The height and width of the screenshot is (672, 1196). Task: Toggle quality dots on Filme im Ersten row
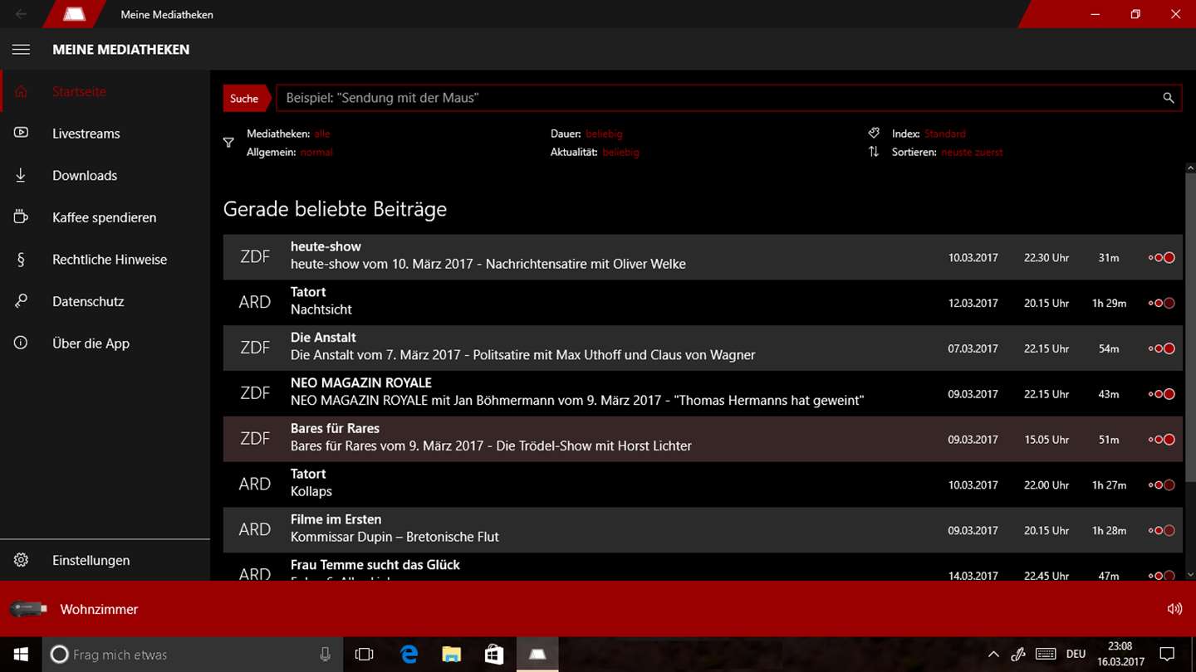coord(1162,530)
